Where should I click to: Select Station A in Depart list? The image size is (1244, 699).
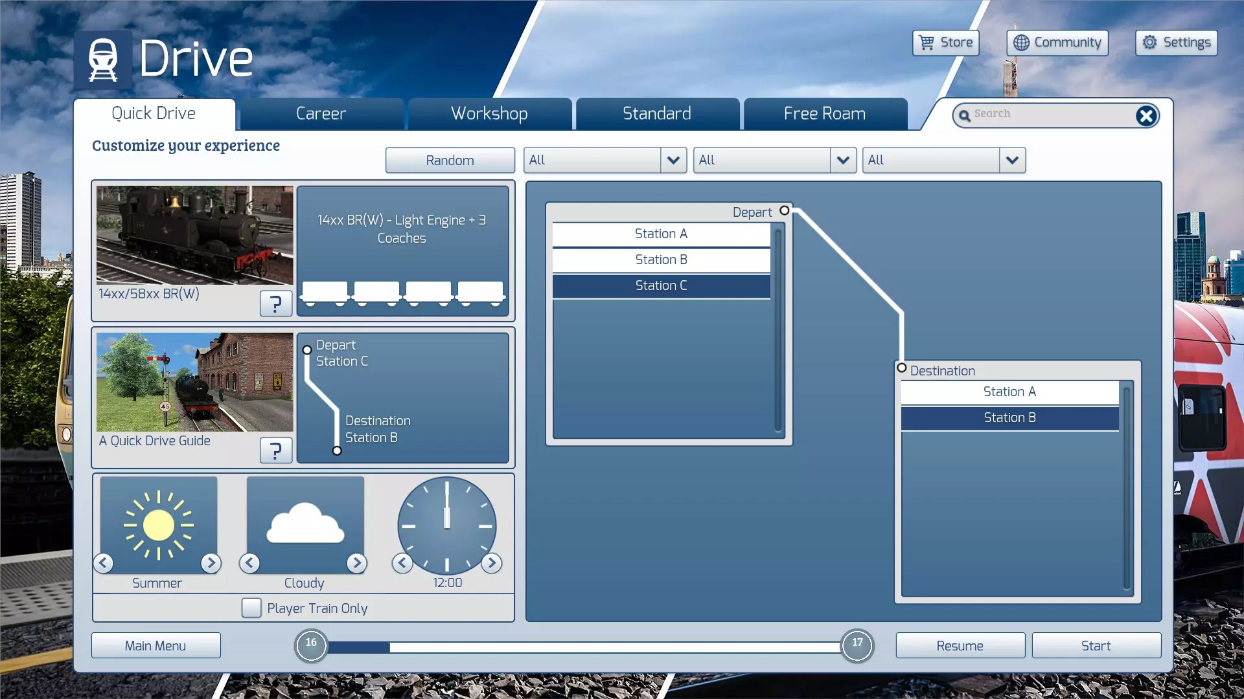tap(661, 234)
